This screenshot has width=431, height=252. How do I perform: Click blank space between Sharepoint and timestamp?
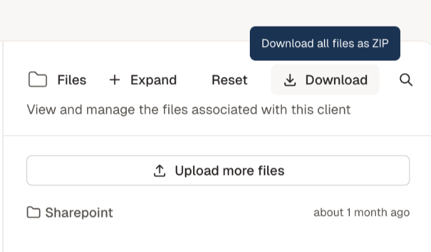[213, 212]
